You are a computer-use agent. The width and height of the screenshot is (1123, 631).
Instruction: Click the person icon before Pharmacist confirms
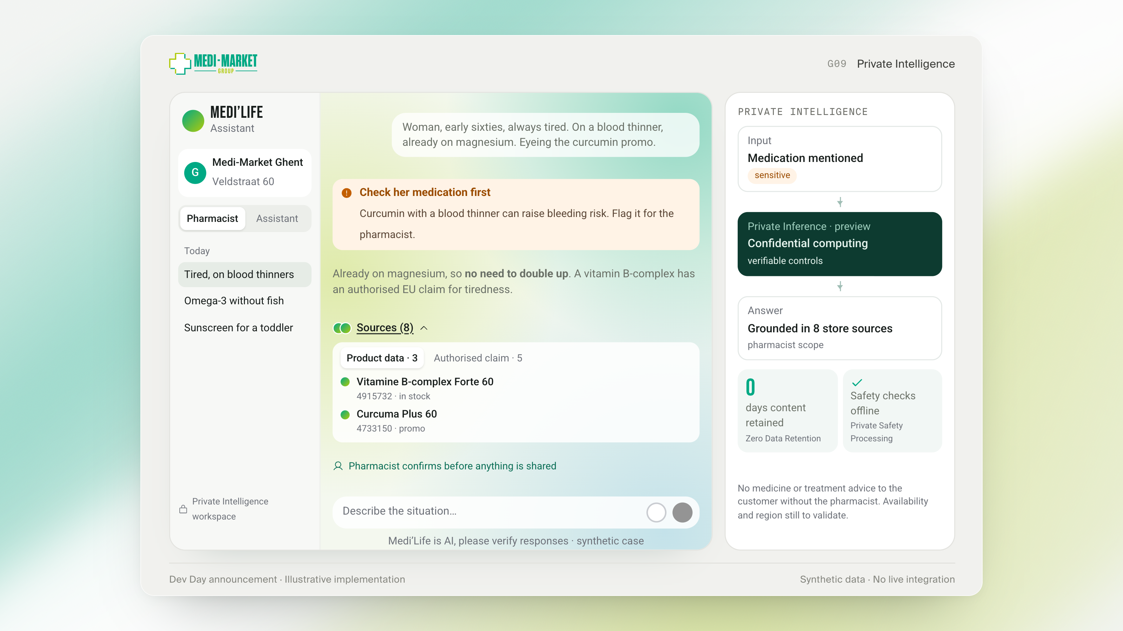point(338,466)
